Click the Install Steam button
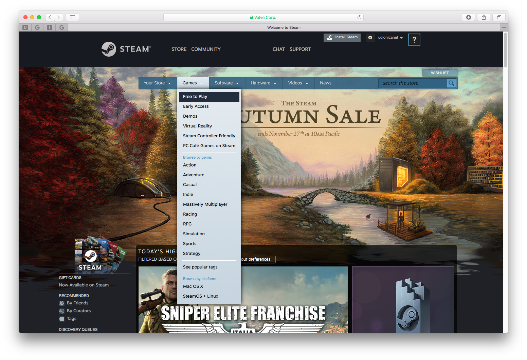Image resolution: width=527 pixels, height=360 pixels. click(x=342, y=37)
